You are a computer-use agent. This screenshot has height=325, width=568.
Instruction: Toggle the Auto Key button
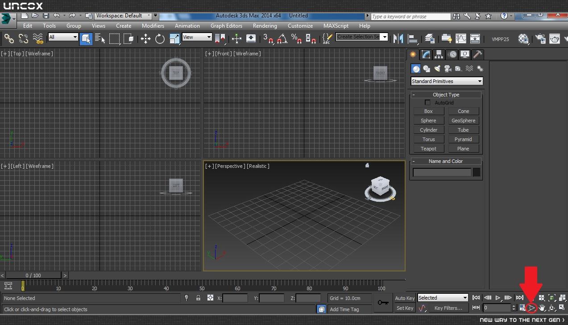pos(405,298)
